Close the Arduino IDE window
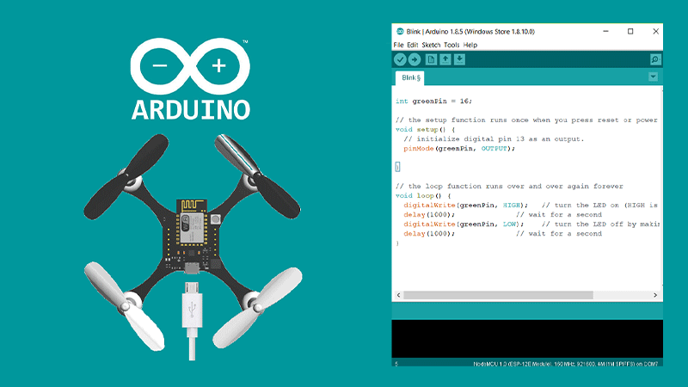688x387 pixels. point(655,32)
